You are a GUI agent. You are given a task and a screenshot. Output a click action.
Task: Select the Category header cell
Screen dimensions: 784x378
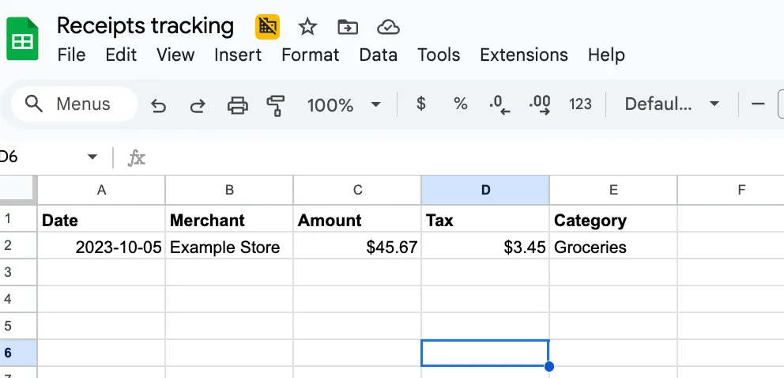coord(613,218)
